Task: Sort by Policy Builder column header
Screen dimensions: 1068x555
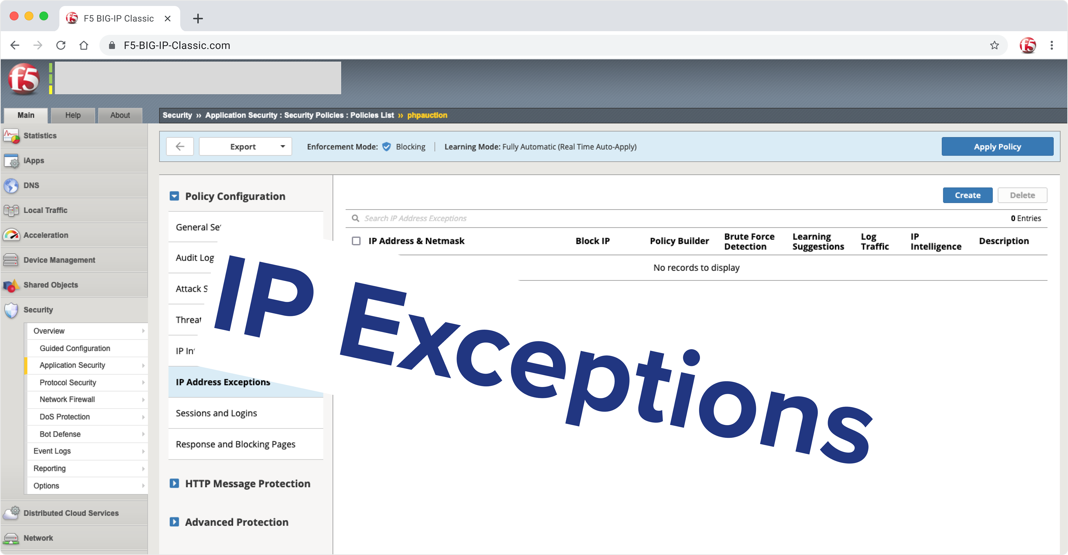Action: pos(679,241)
